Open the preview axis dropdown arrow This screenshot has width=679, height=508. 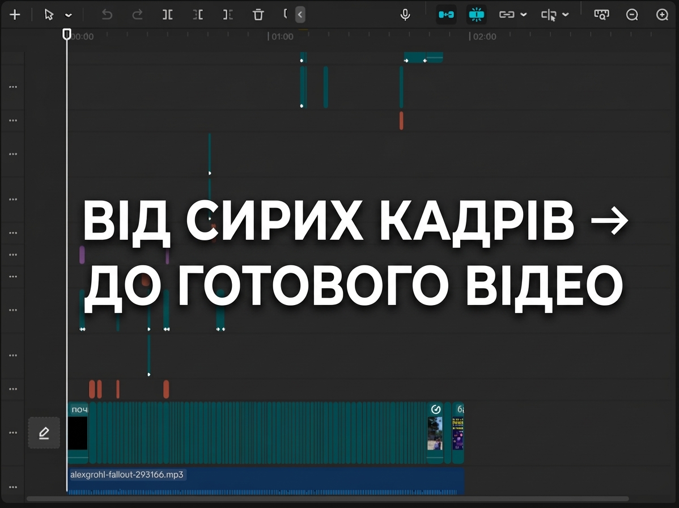click(565, 15)
